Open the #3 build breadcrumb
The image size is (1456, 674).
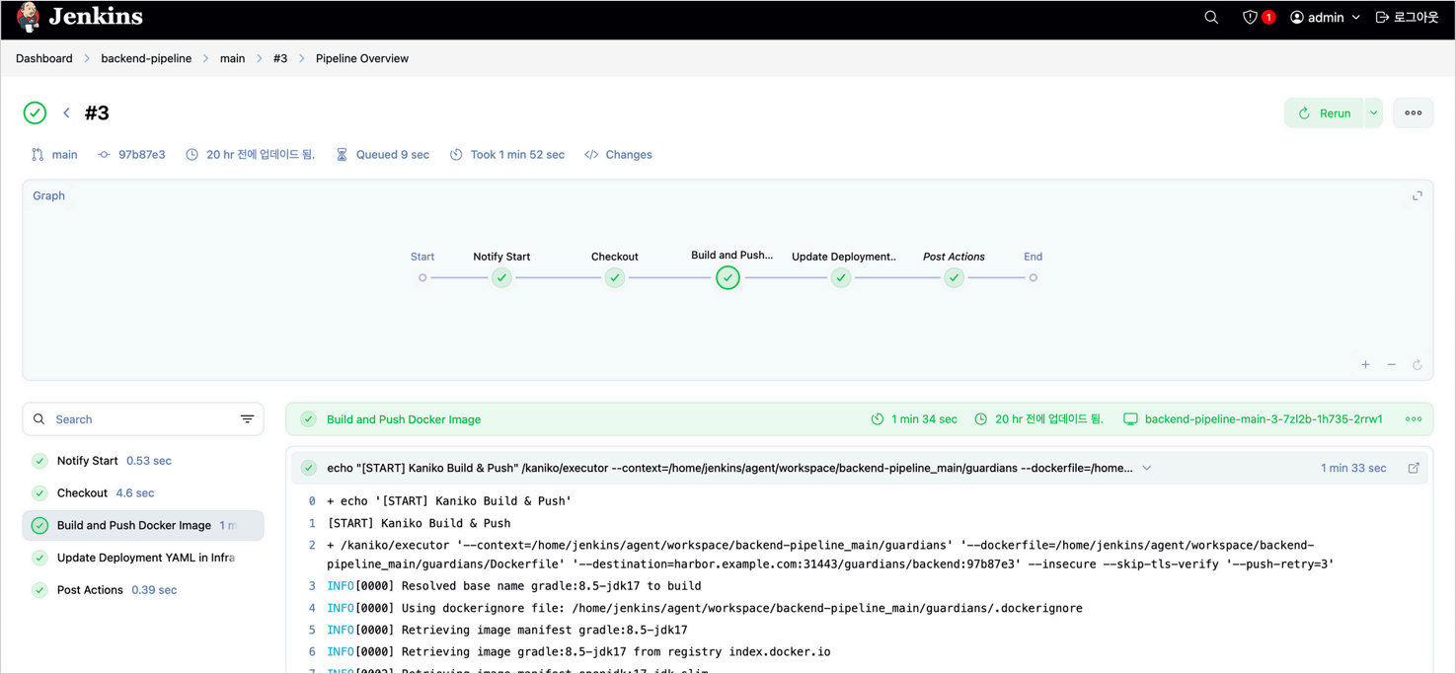tap(280, 58)
